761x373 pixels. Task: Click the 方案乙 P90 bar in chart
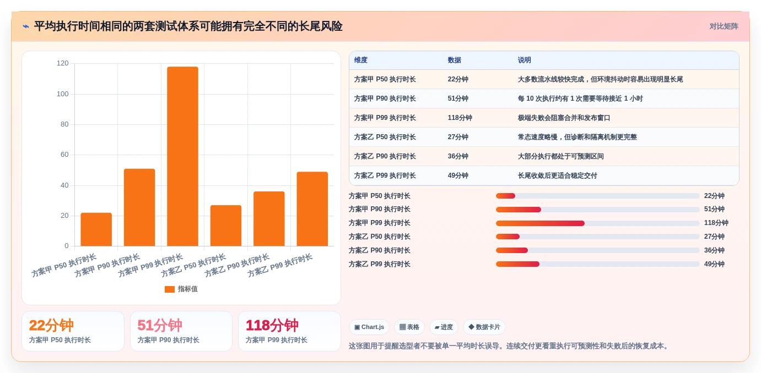click(x=269, y=219)
